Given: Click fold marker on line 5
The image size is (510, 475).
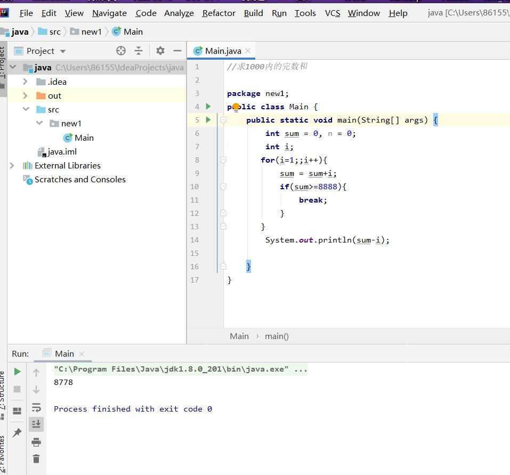Looking at the screenshot, I should point(223,120).
